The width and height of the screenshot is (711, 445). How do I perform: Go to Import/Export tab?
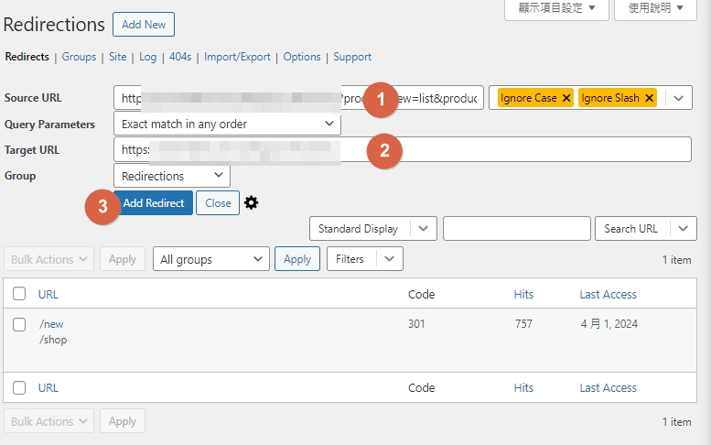237,57
